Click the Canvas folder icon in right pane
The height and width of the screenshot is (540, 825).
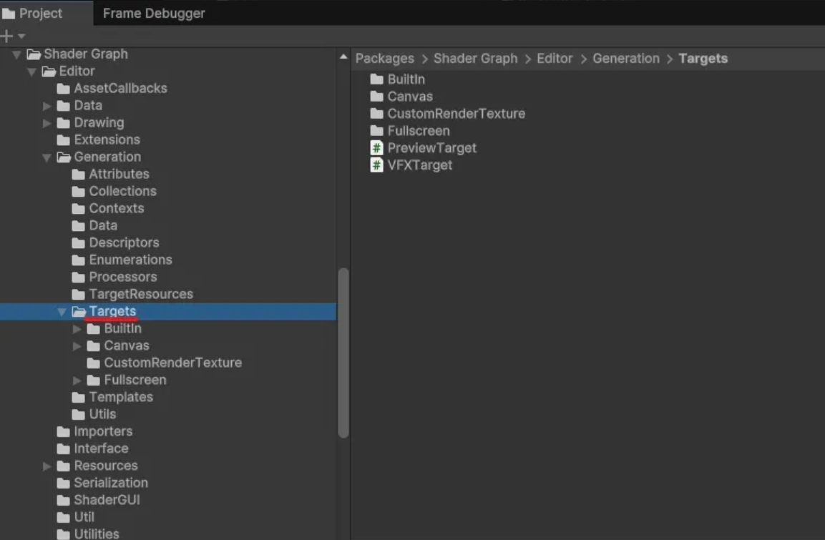pyautogui.click(x=376, y=97)
